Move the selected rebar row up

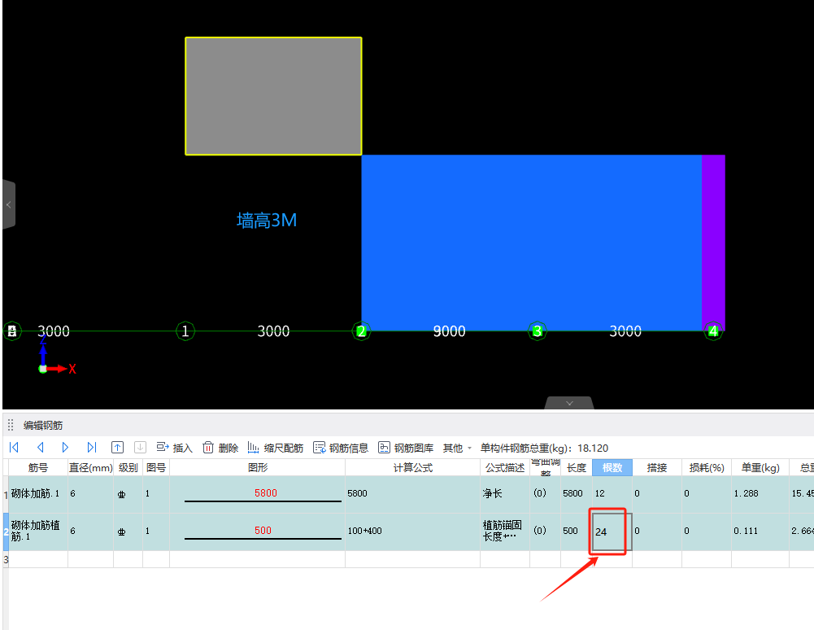[x=117, y=447]
